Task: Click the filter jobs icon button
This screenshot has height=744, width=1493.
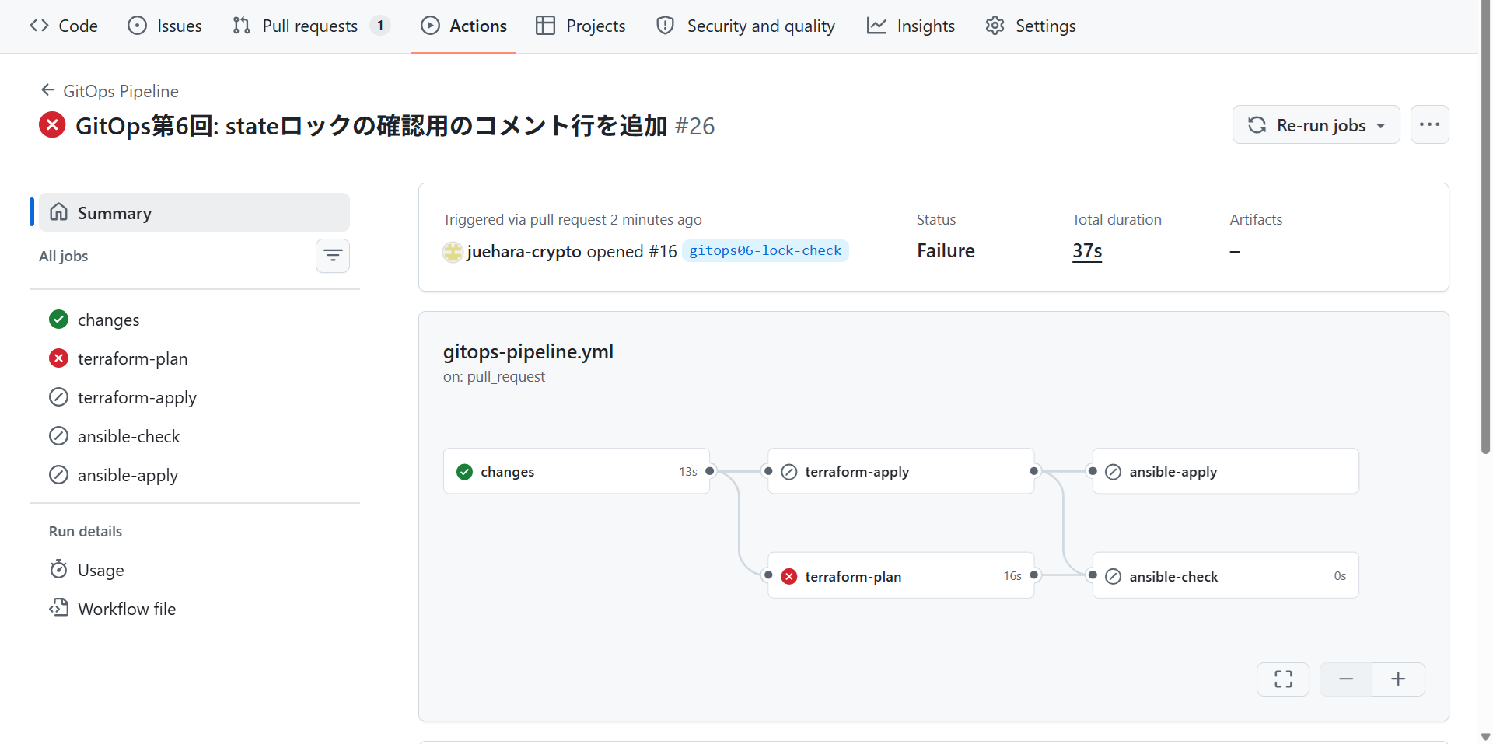Action: (333, 256)
